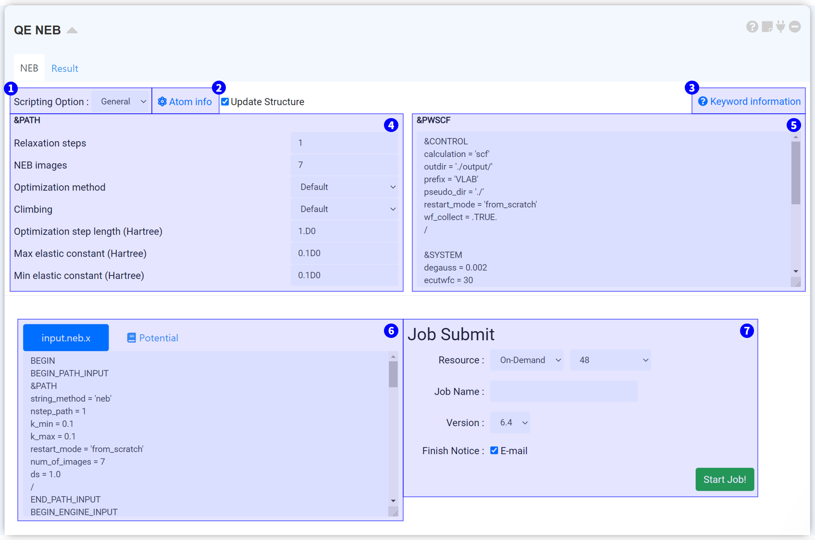Click the plug connection icon in header
The image size is (815, 540).
pos(781,27)
